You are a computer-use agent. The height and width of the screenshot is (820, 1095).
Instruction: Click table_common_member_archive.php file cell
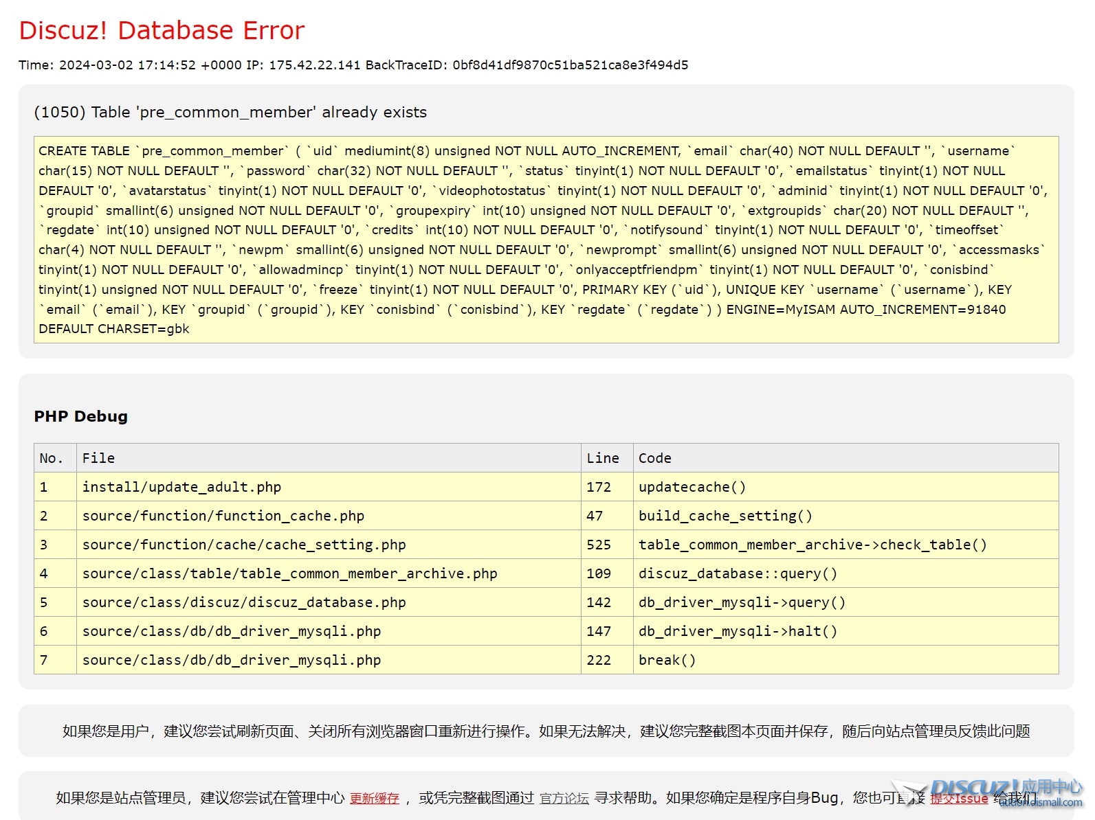click(x=289, y=573)
